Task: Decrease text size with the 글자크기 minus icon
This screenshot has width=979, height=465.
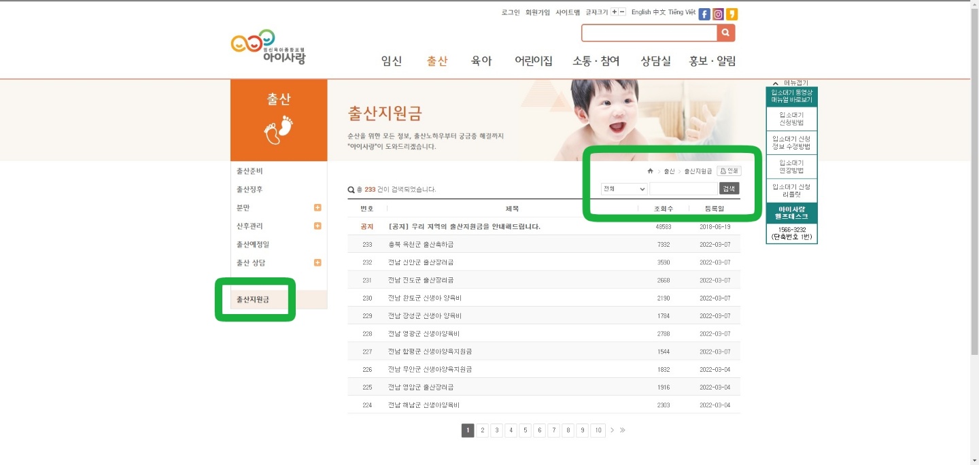Action: pos(621,13)
